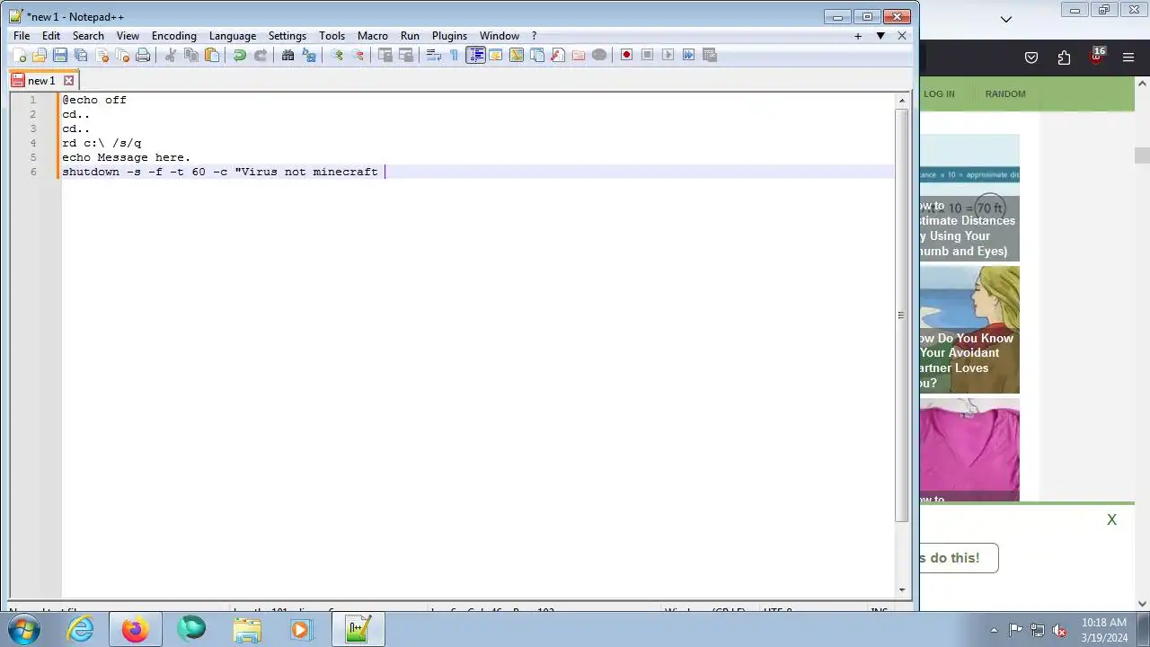The width and height of the screenshot is (1150, 647).
Task: Click the RANDOM link in the browser
Action: 1004,93
